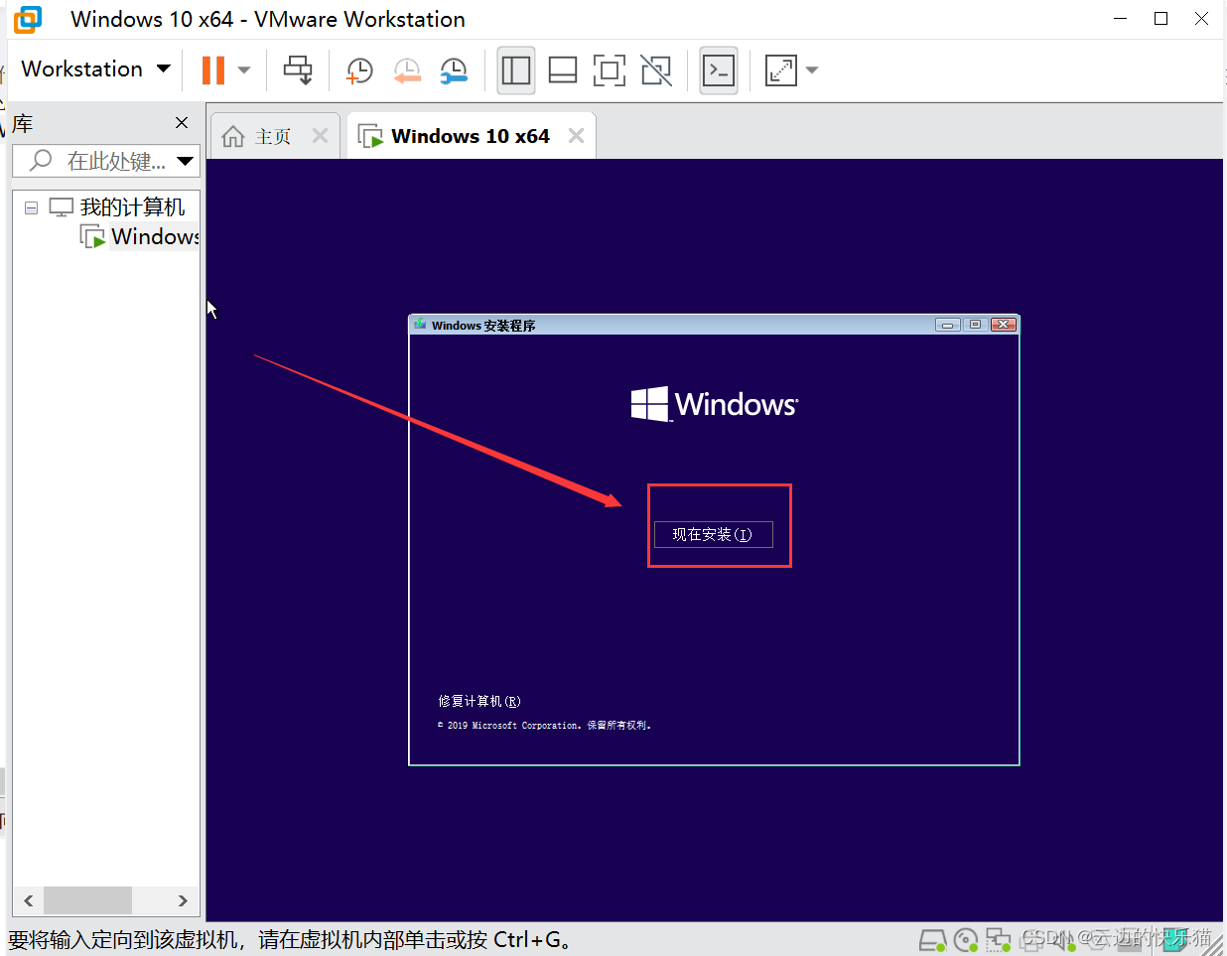Open the console view icon
This screenshot has height=956, width=1227.
click(719, 70)
